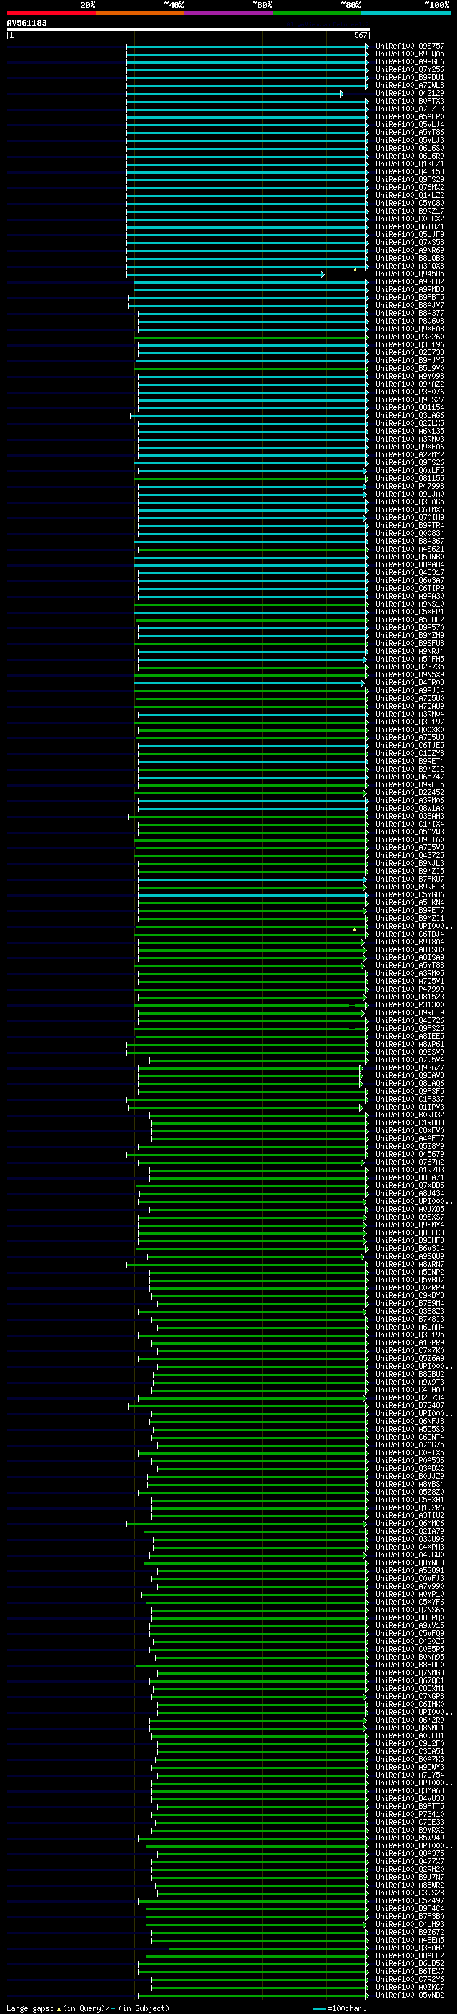Click the cyan =100char. scale bar
The width and height of the screenshot is (457, 2014).
[x=318, y=2008]
